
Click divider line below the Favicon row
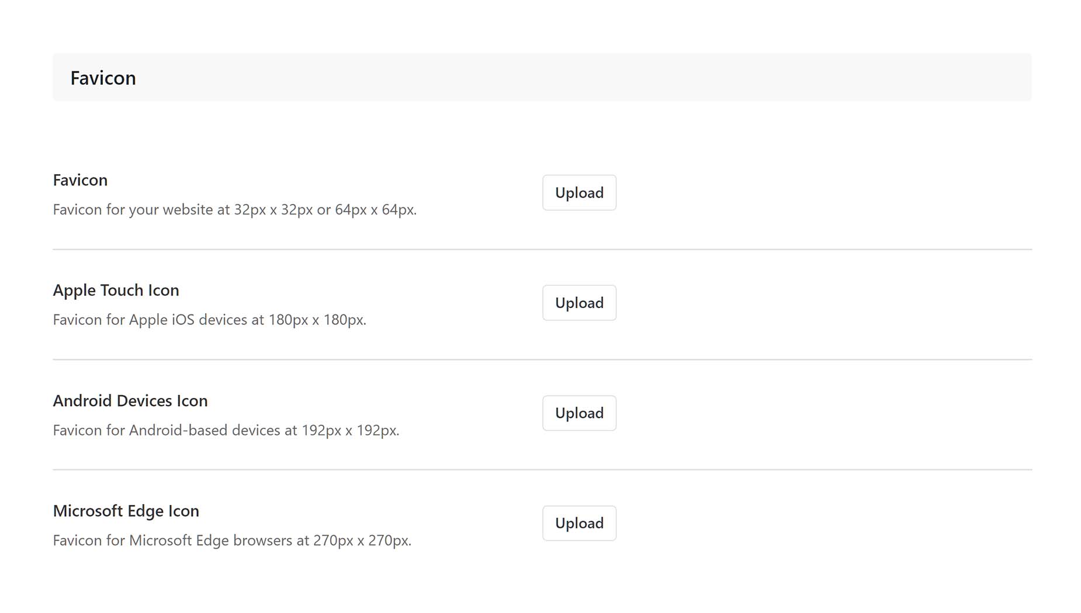pos(542,250)
